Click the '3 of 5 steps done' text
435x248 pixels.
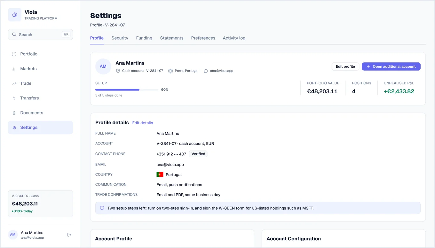(x=109, y=95)
